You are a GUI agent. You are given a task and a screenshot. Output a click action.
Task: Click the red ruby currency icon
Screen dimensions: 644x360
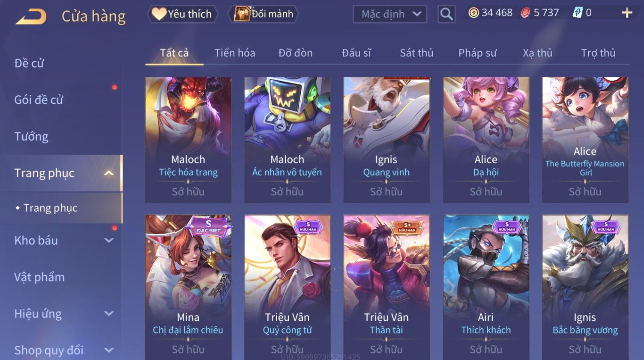point(525,13)
